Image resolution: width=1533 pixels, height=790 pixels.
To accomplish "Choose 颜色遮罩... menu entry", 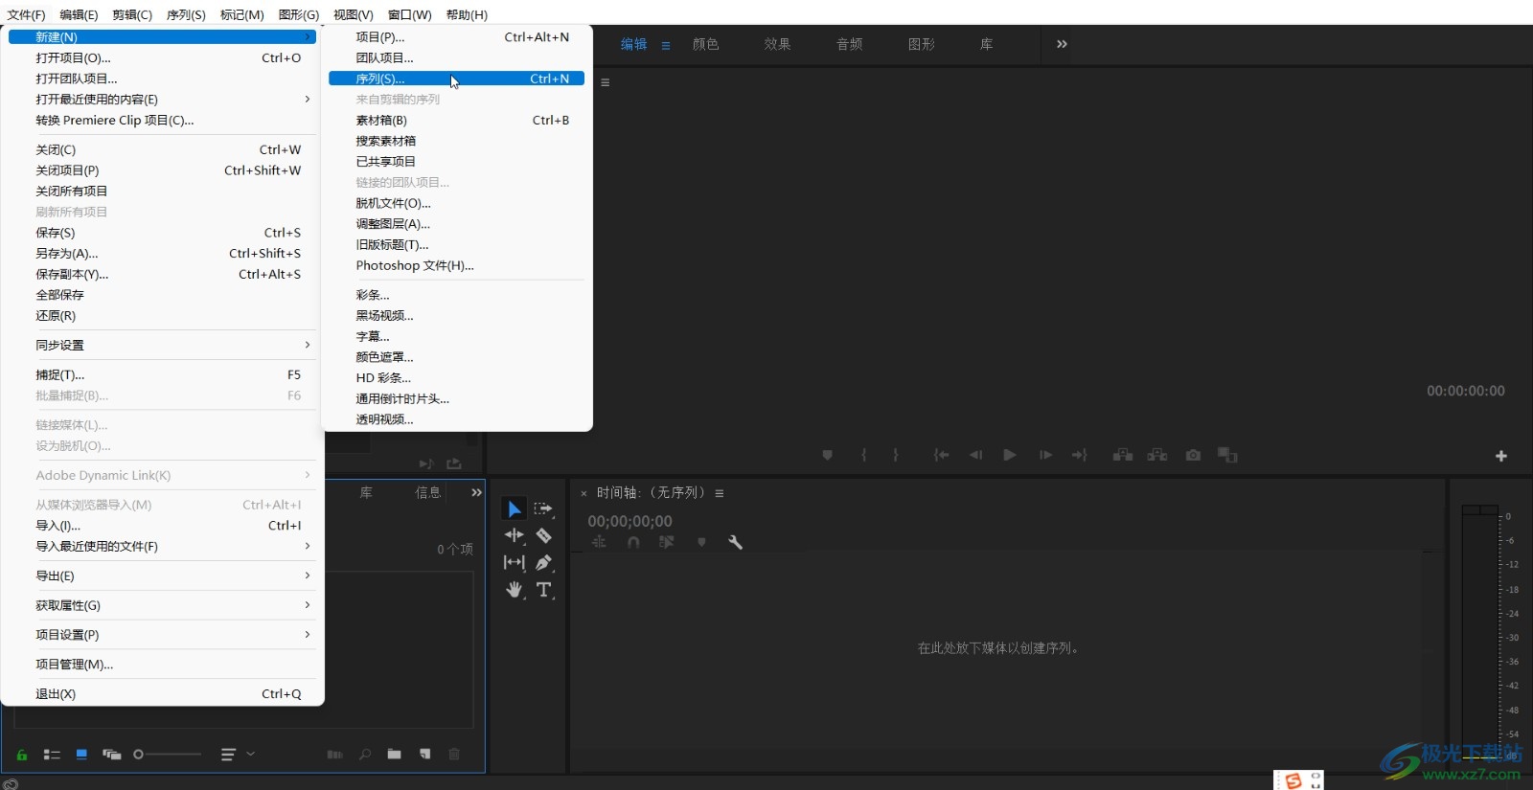I will point(456,357).
